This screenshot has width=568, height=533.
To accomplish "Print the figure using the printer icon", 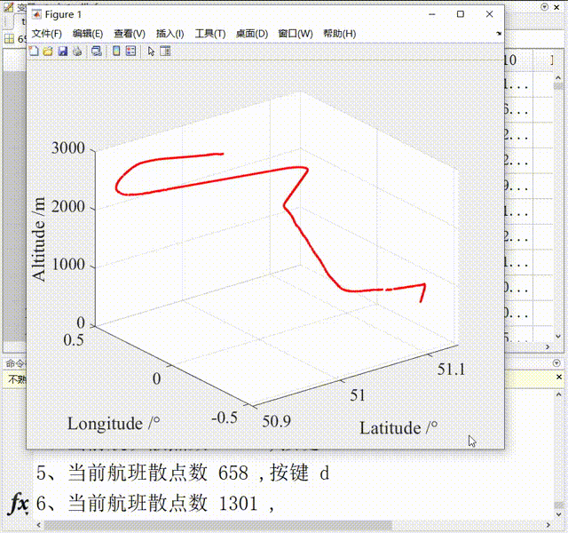I will 76,52.
